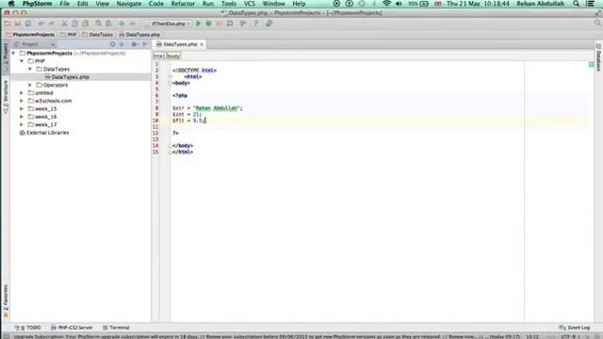Image resolution: width=603 pixels, height=339 pixels.
Task: Expand the week_15 folder
Action: 22,109
